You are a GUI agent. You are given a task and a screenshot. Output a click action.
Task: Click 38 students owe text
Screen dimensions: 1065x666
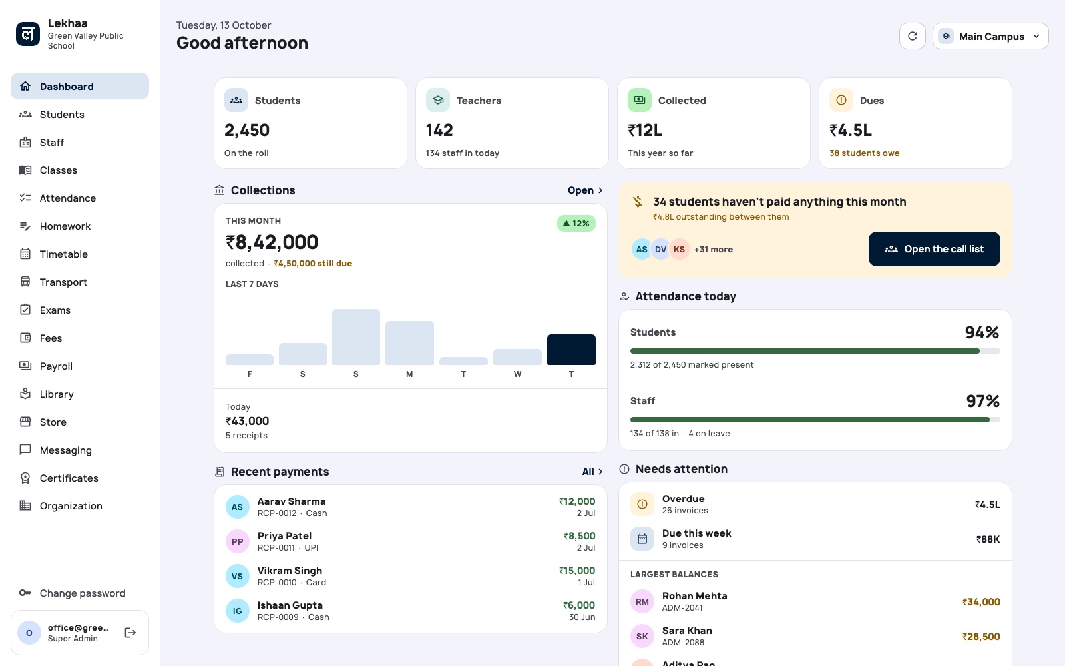point(864,153)
